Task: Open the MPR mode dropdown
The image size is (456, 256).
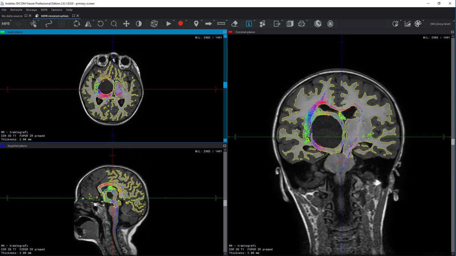Action: [x=6, y=24]
